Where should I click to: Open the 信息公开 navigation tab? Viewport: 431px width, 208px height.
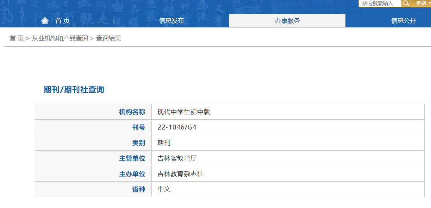tap(404, 21)
